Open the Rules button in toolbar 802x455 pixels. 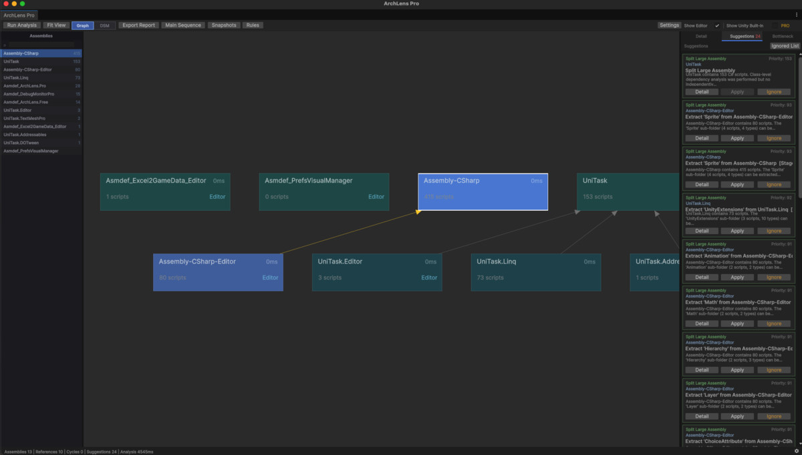point(253,25)
